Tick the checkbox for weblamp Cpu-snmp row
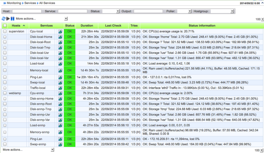Screen dimensions: 264x153 (5, 93)
